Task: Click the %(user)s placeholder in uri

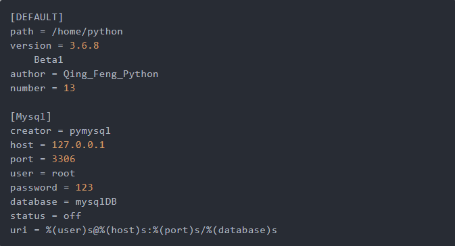Action: (x=69, y=230)
